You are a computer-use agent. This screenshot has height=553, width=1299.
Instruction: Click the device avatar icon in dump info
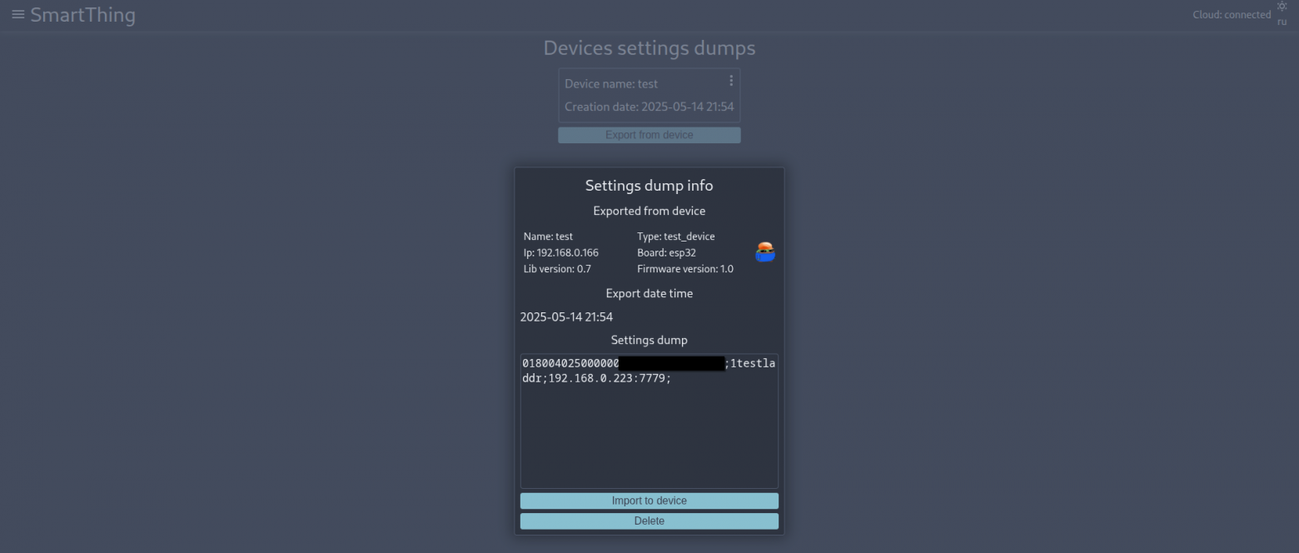pos(765,252)
